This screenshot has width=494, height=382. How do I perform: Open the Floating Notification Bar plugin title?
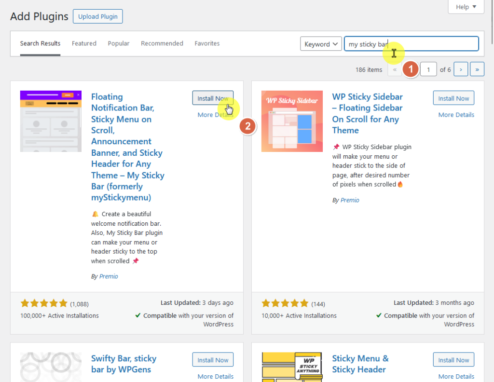pyautogui.click(x=127, y=147)
